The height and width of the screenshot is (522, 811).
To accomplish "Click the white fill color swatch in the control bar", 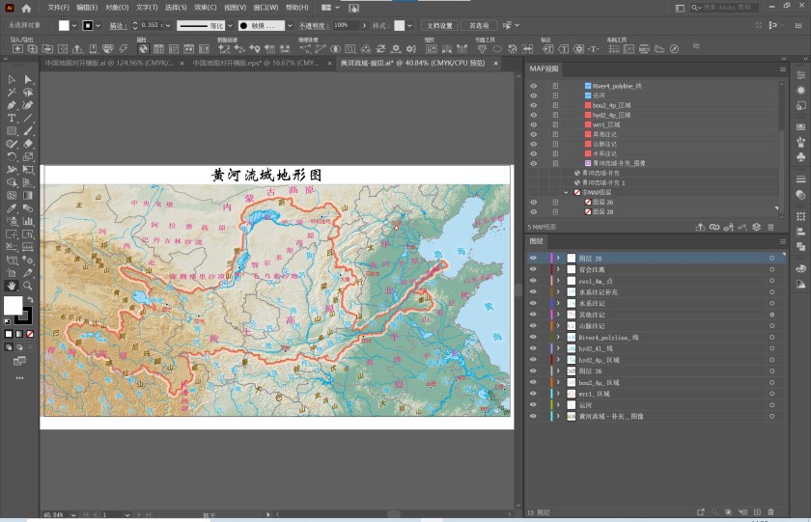I will (x=65, y=25).
